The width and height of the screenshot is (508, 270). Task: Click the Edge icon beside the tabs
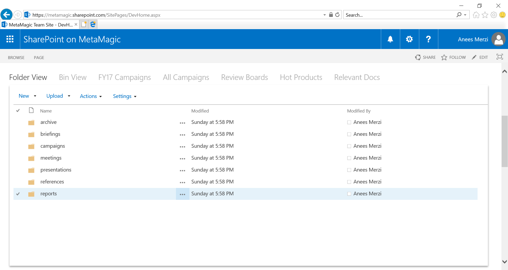[x=93, y=24]
